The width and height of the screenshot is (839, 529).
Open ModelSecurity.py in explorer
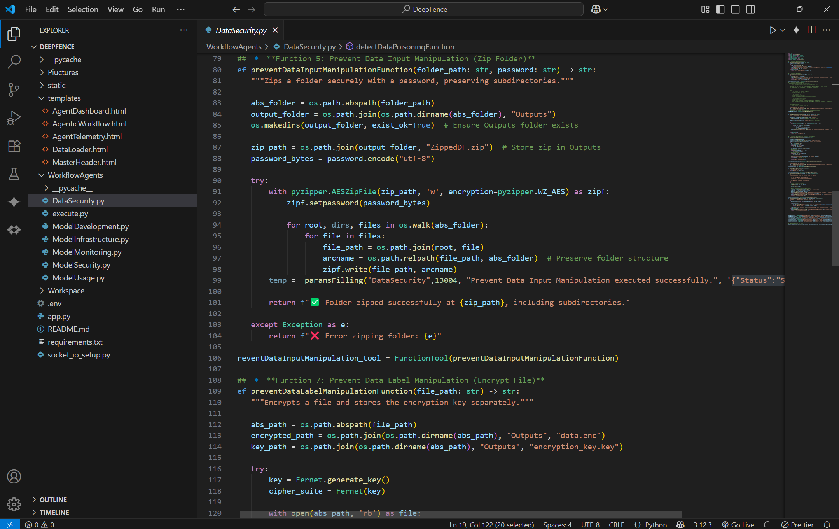click(x=81, y=265)
